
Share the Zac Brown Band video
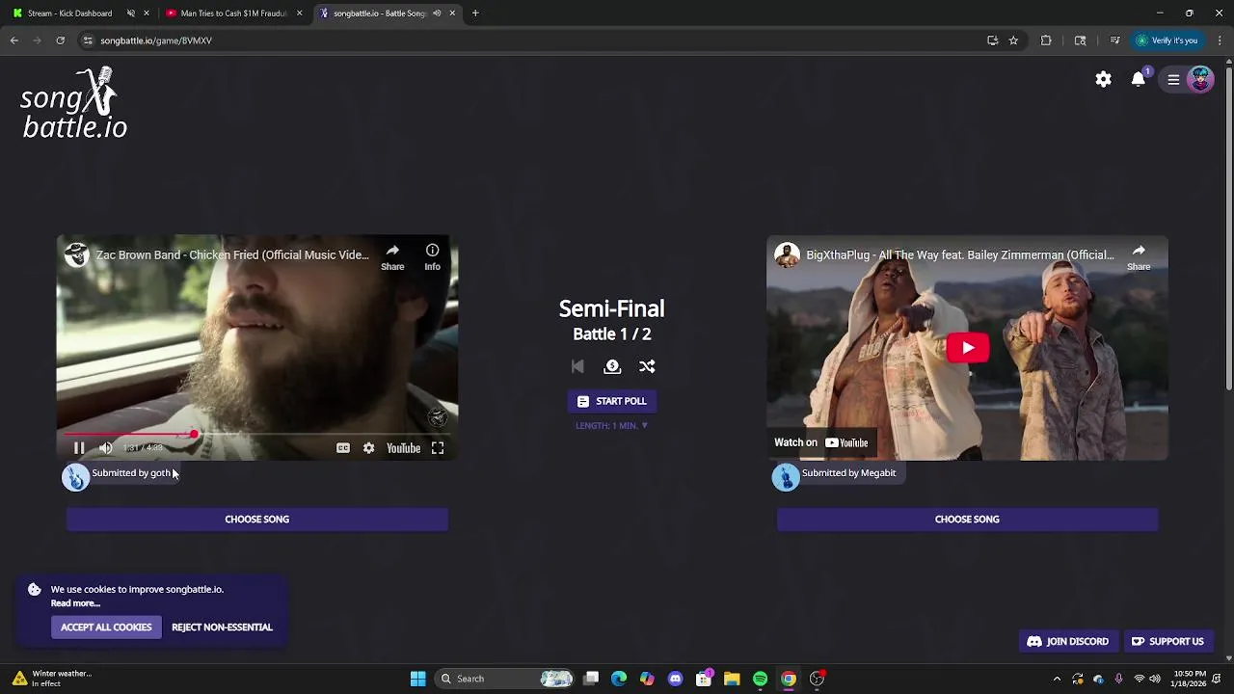click(x=392, y=256)
